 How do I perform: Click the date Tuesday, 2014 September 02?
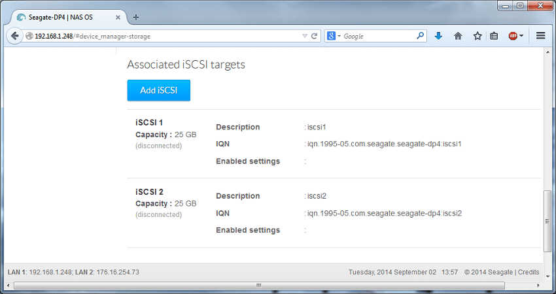click(x=392, y=272)
